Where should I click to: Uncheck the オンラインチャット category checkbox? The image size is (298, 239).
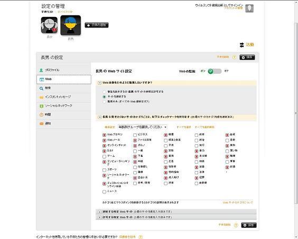coord(104,146)
